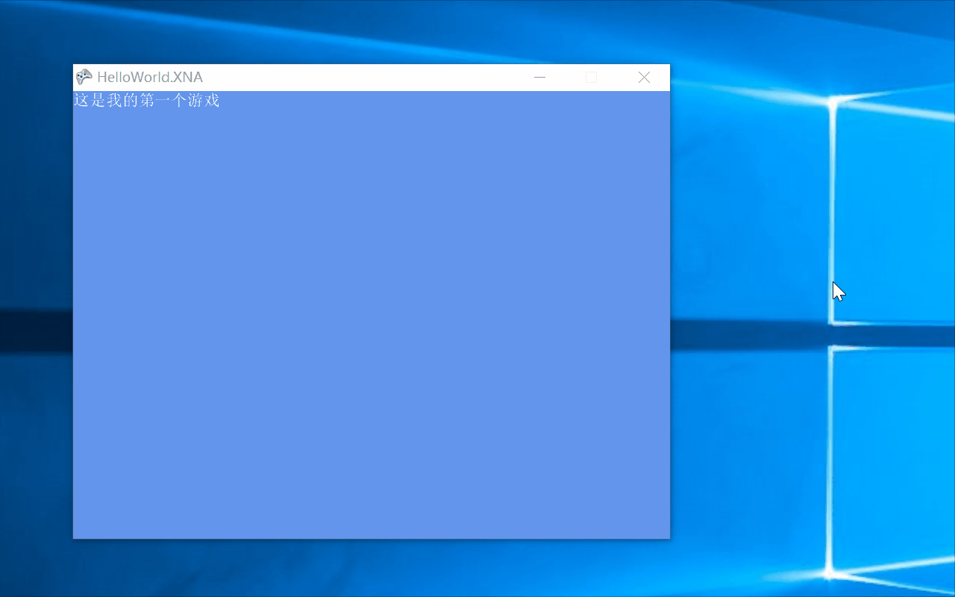955x597 pixels.
Task: Click the word HelloWorld in the window title
Action: coord(134,77)
